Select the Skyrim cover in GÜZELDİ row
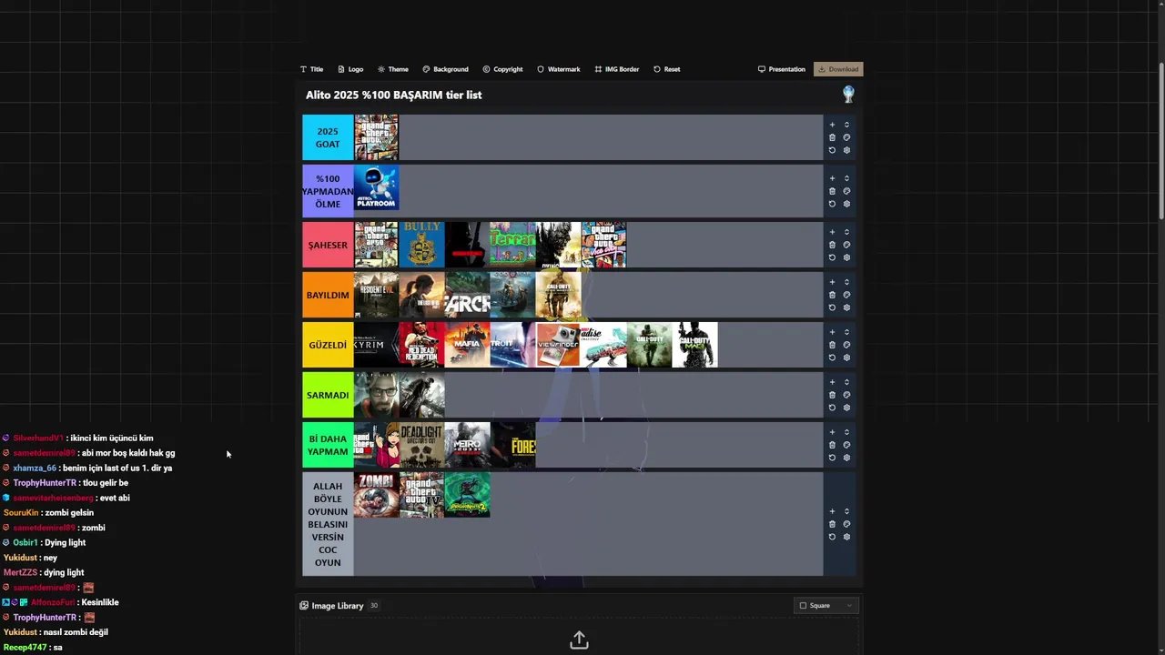1165x655 pixels. 376,345
